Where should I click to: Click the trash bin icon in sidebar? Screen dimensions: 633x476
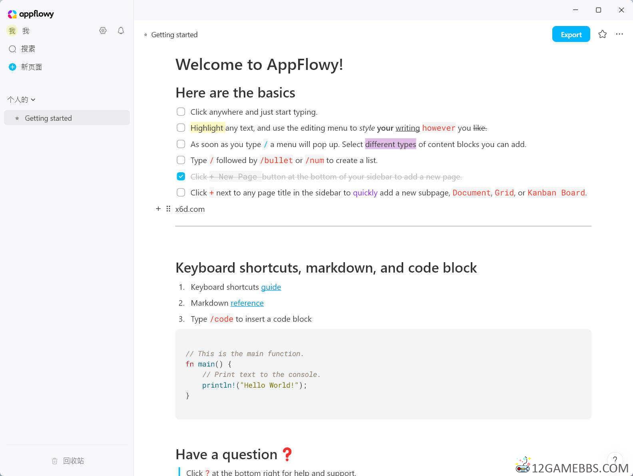[x=55, y=461]
